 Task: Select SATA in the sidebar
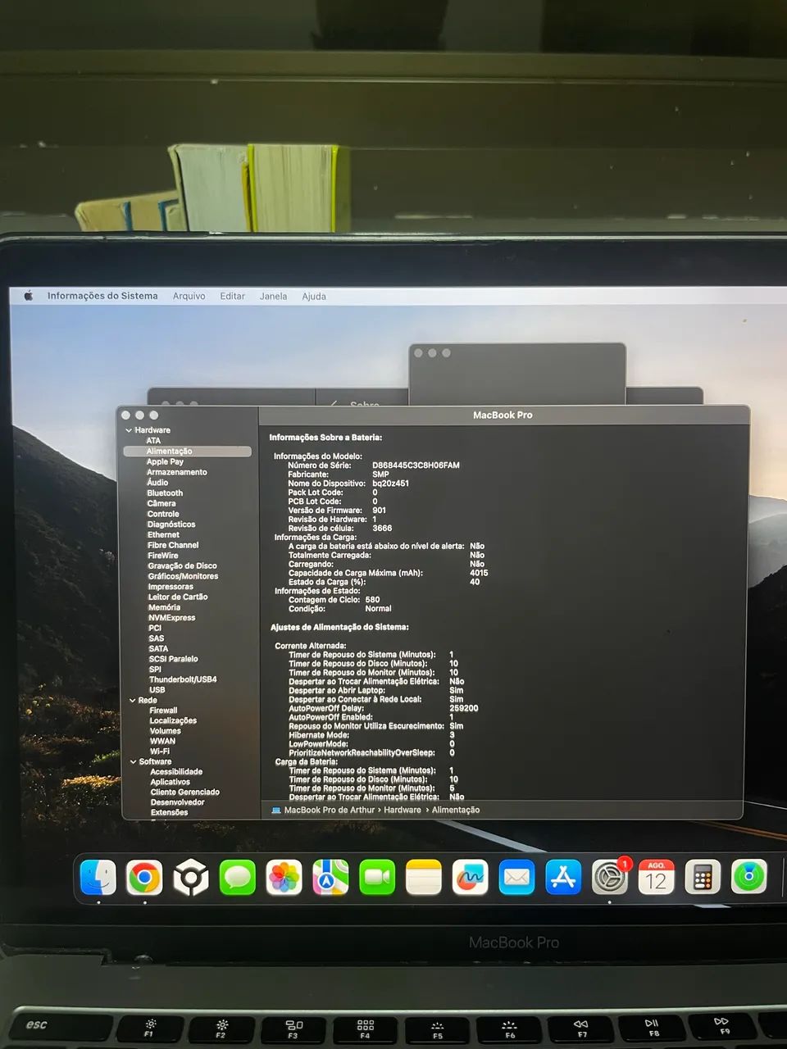pos(158,648)
